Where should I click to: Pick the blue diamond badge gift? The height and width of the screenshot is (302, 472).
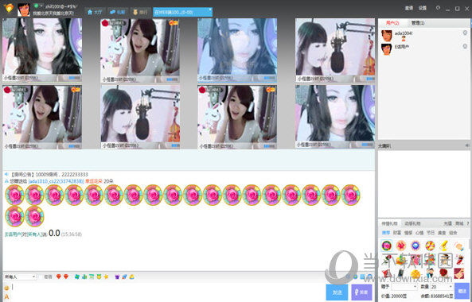click(x=415, y=246)
